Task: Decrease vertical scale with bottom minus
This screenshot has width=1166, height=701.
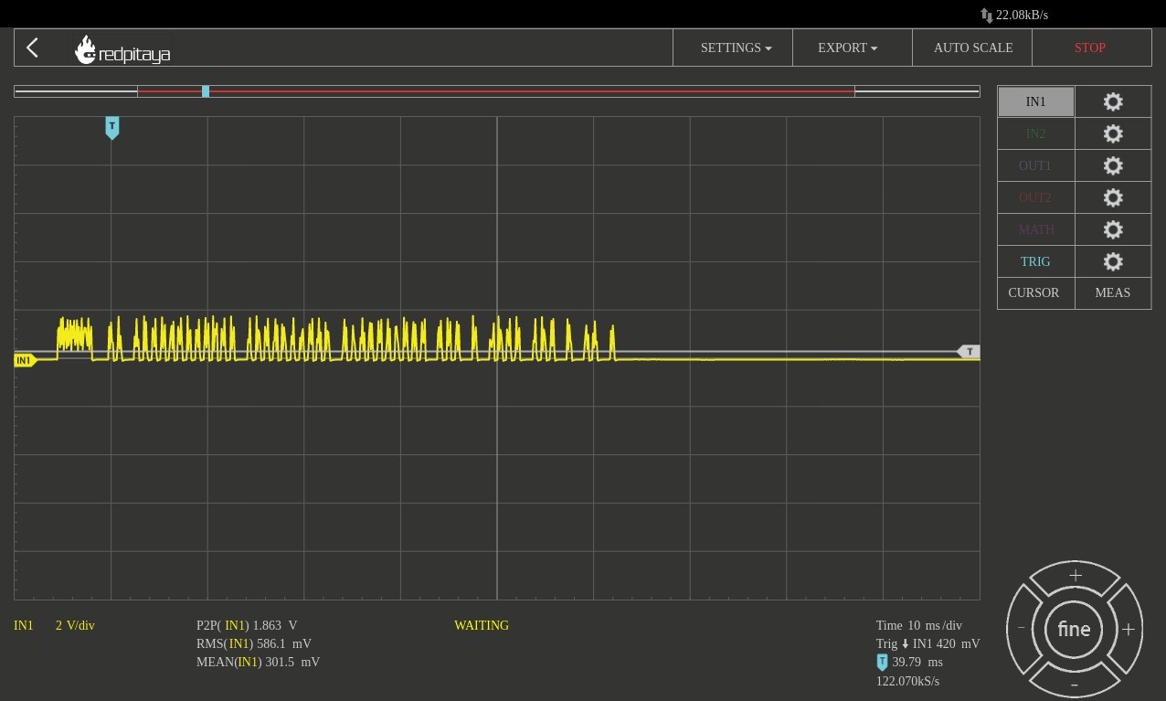Action: click(x=1075, y=684)
